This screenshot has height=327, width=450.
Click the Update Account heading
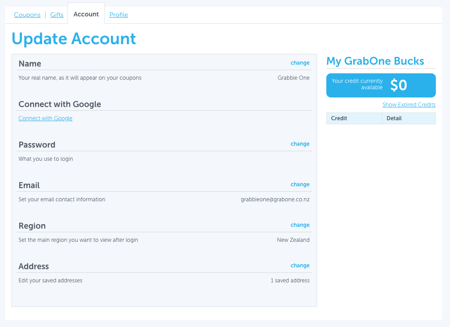click(x=74, y=39)
